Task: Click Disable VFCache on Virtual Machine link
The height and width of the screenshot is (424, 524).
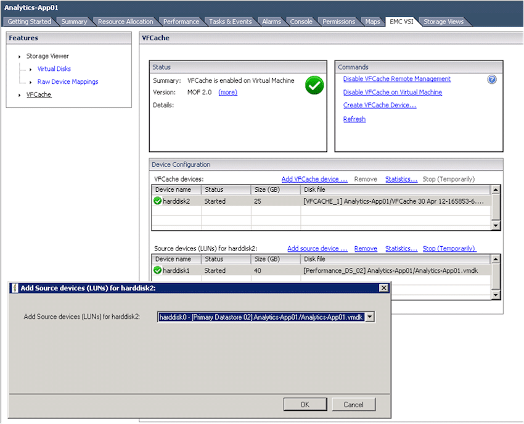Action: (x=392, y=92)
